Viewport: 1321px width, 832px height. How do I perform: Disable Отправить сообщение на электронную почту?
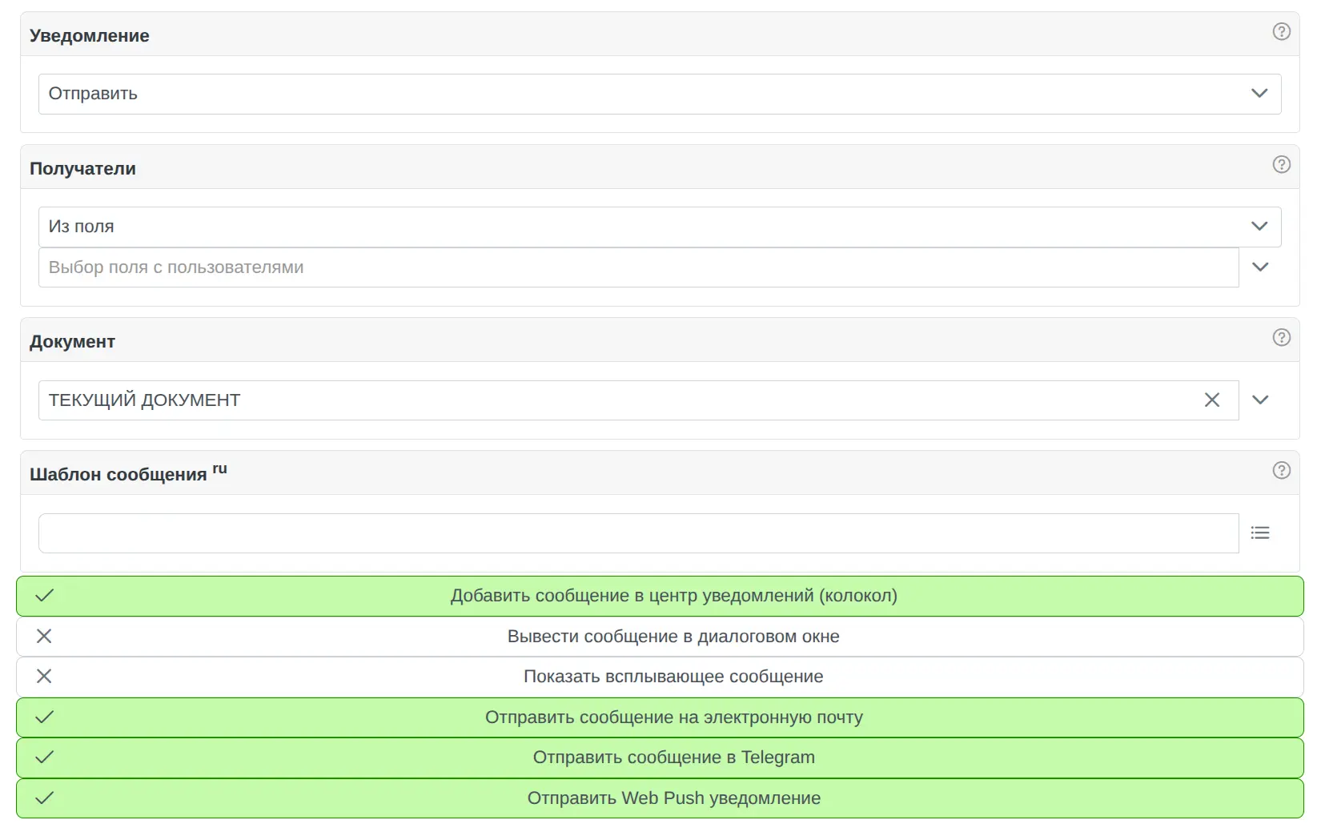pyautogui.click(x=673, y=717)
